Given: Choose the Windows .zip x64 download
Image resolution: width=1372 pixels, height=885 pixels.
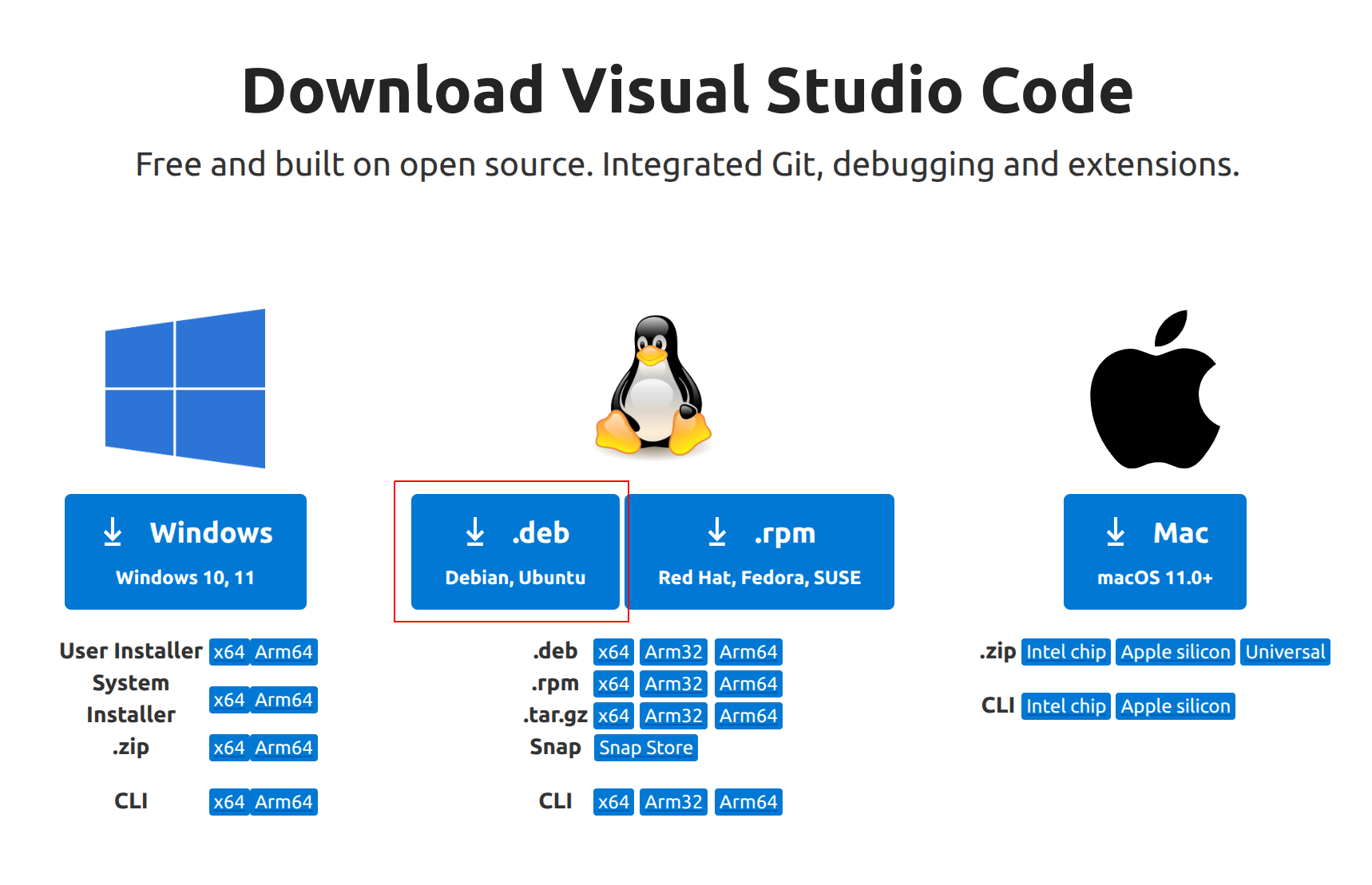Looking at the screenshot, I should [x=229, y=748].
